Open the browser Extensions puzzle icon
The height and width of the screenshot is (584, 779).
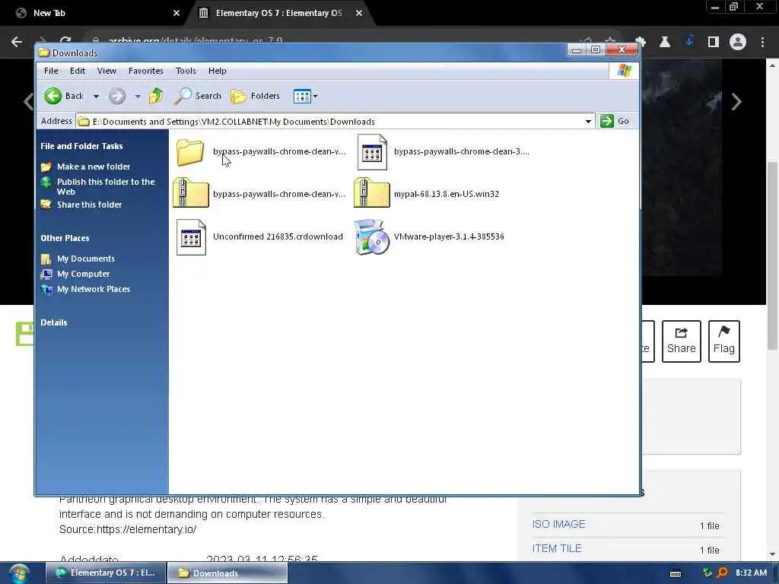(x=641, y=42)
